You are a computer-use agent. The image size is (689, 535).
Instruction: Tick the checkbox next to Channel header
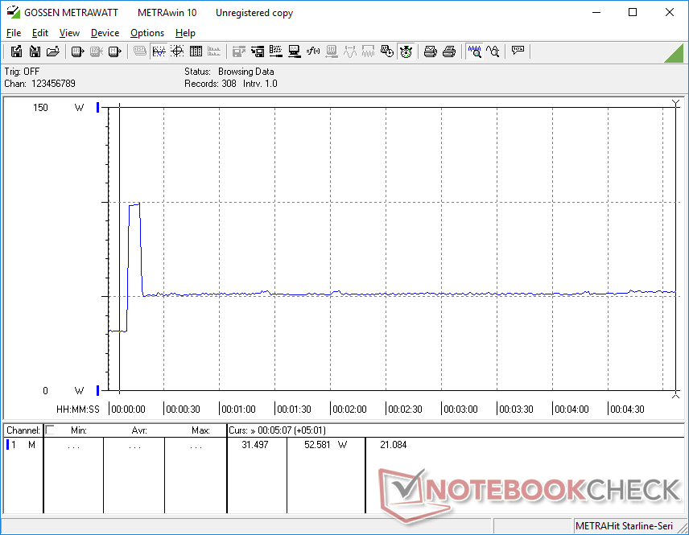tap(50, 430)
